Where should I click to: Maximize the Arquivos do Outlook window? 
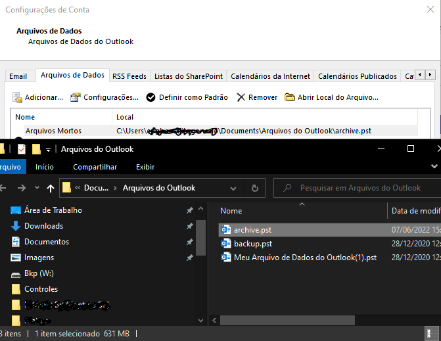(x=411, y=148)
